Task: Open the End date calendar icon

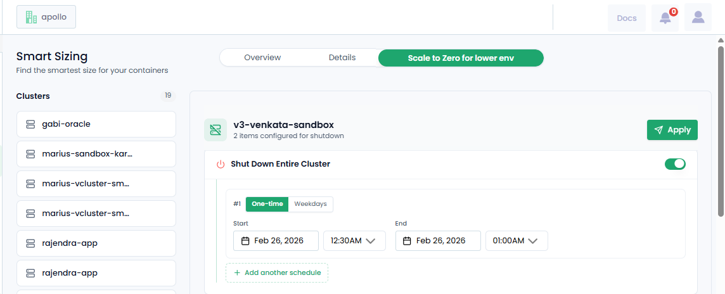Action: (407, 241)
